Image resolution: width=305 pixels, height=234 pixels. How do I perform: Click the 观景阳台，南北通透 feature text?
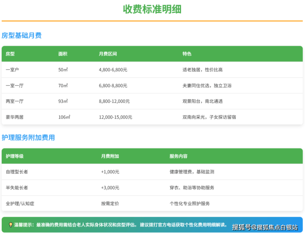(202, 101)
